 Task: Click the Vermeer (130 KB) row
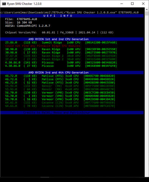(60, 93)
